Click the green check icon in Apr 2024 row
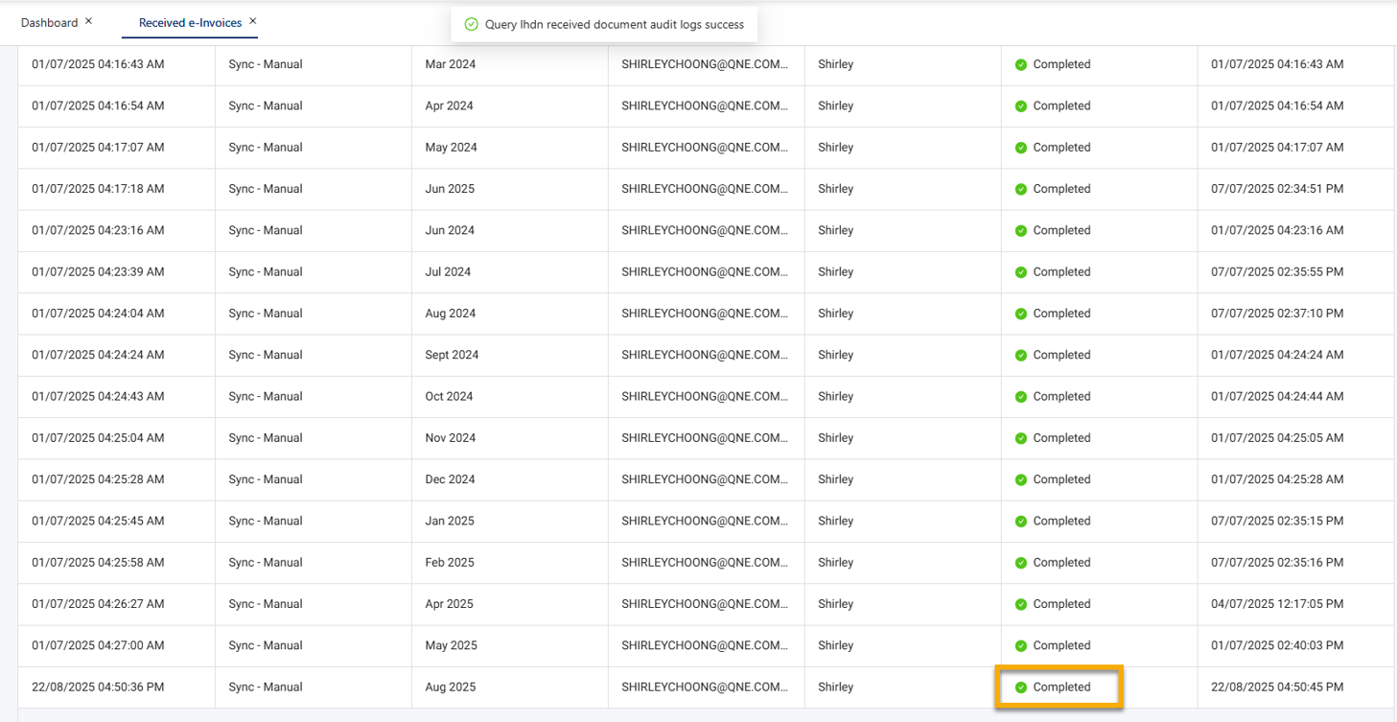Screen dimensions: 1397x722 pyautogui.click(x=1021, y=105)
